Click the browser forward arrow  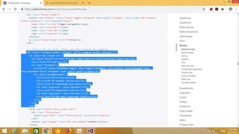9,9
